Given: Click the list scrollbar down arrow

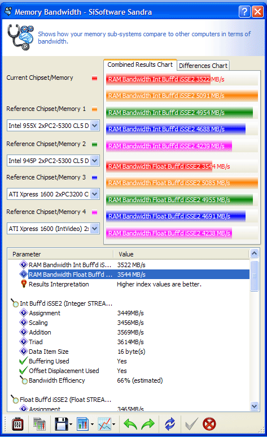Looking at the screenshot, I should point(254,406).
